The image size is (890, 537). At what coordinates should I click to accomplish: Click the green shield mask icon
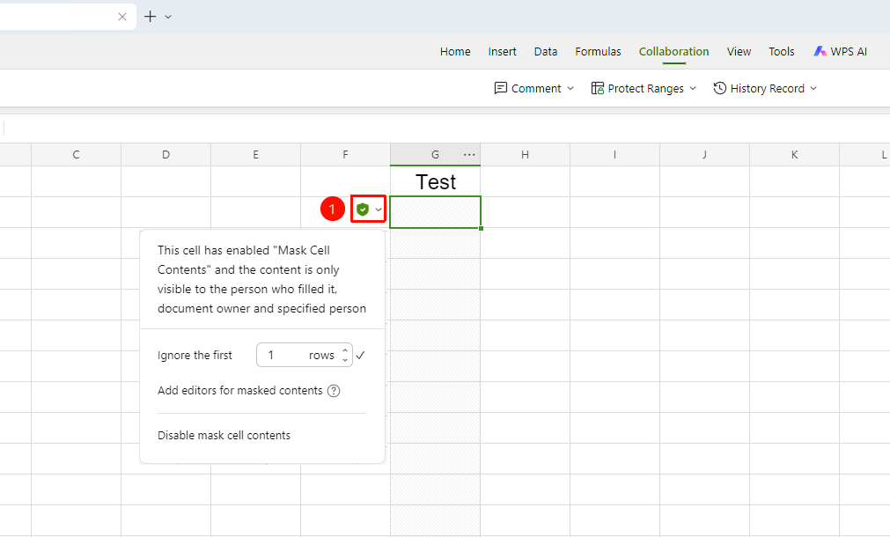pos(363,210)
